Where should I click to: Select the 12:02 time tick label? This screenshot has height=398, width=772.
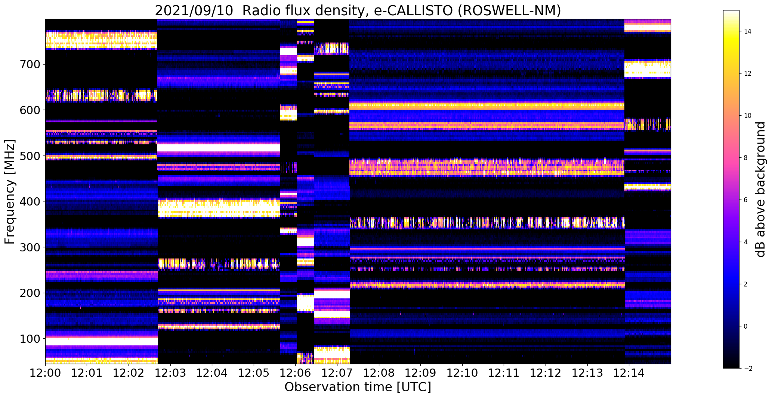(129, 373)
